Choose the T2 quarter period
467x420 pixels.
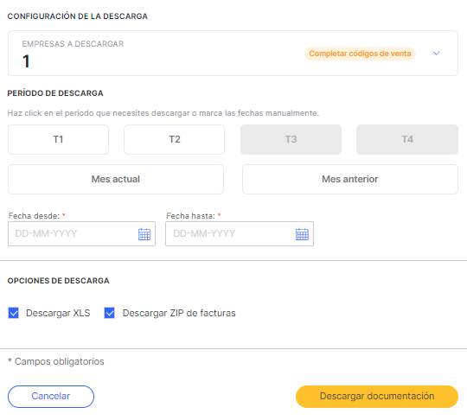tap(174, 140)
